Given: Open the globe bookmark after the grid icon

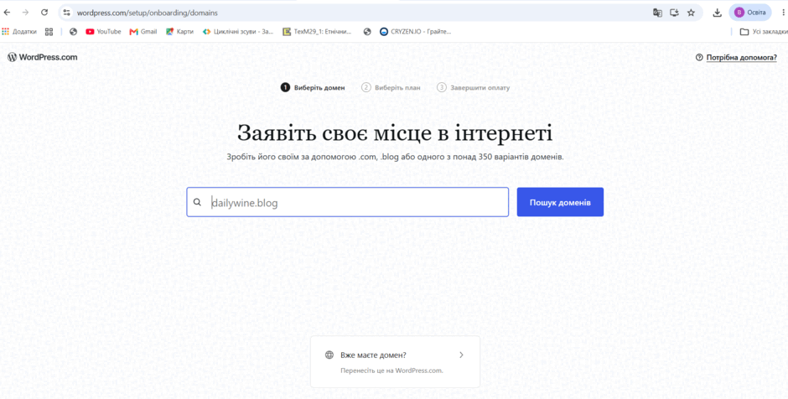Looking at the screenshot, I should coord(74,32).
